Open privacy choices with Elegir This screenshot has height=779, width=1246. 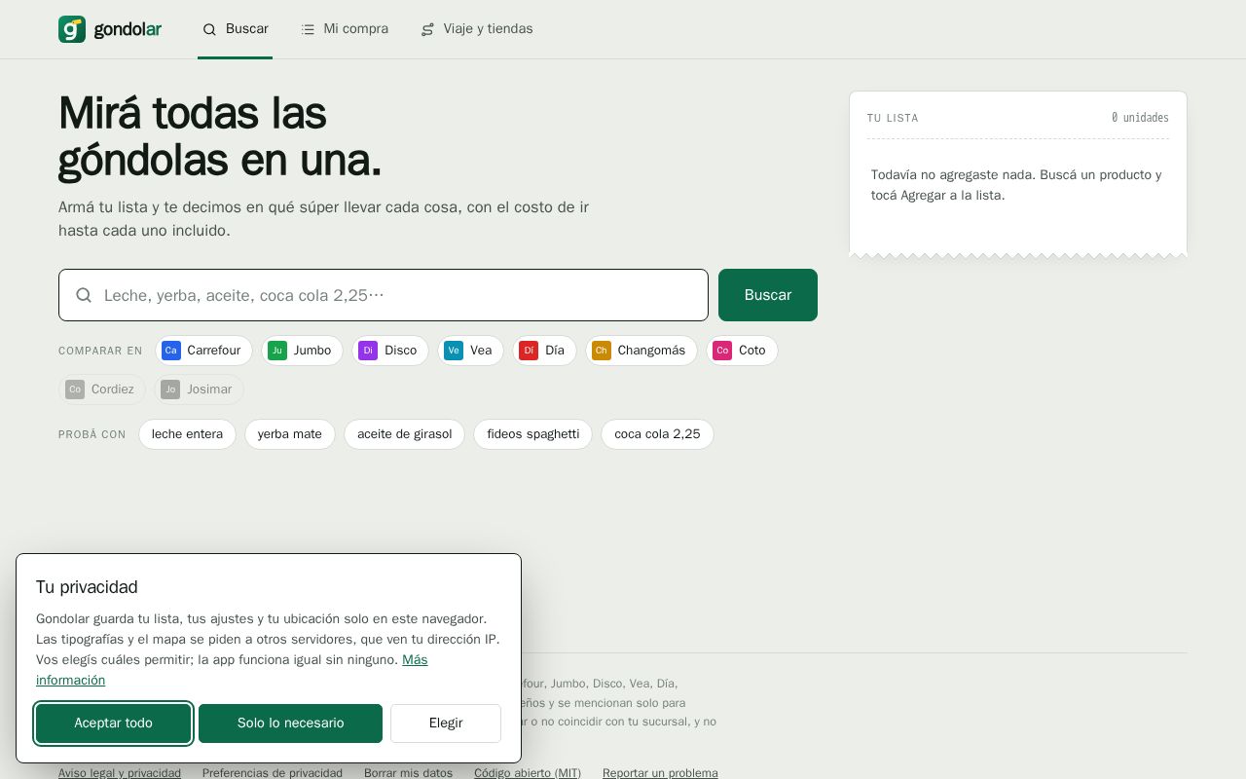[x=446, y=723]
